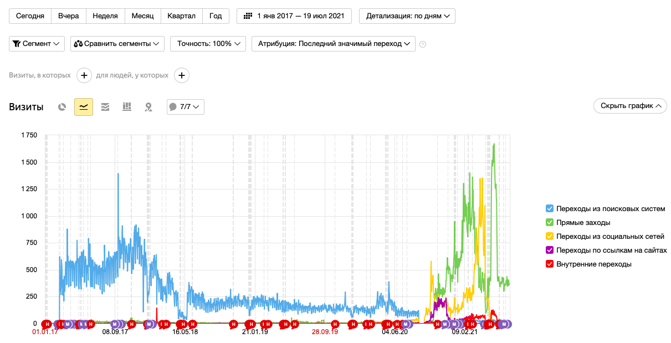The image size is (671, 343).
Task: Open the "Атрибуция" model dropdown
Action: pyautogui.click(x=334, y=44)
